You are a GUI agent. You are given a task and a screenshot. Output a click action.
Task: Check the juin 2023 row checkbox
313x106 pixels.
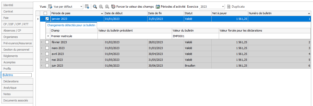47,66
